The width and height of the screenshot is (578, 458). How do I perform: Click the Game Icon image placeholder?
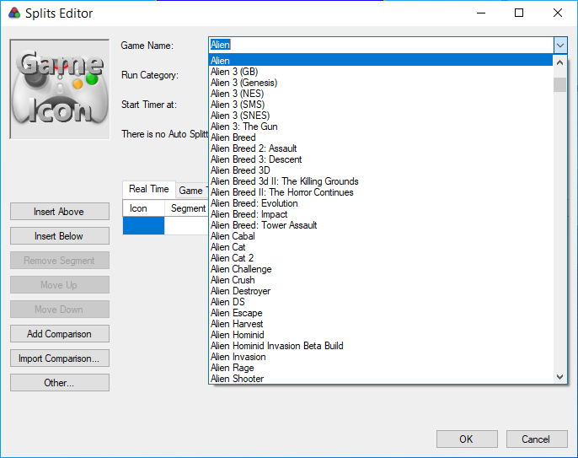pyautogui.click(x=60, y=89)
